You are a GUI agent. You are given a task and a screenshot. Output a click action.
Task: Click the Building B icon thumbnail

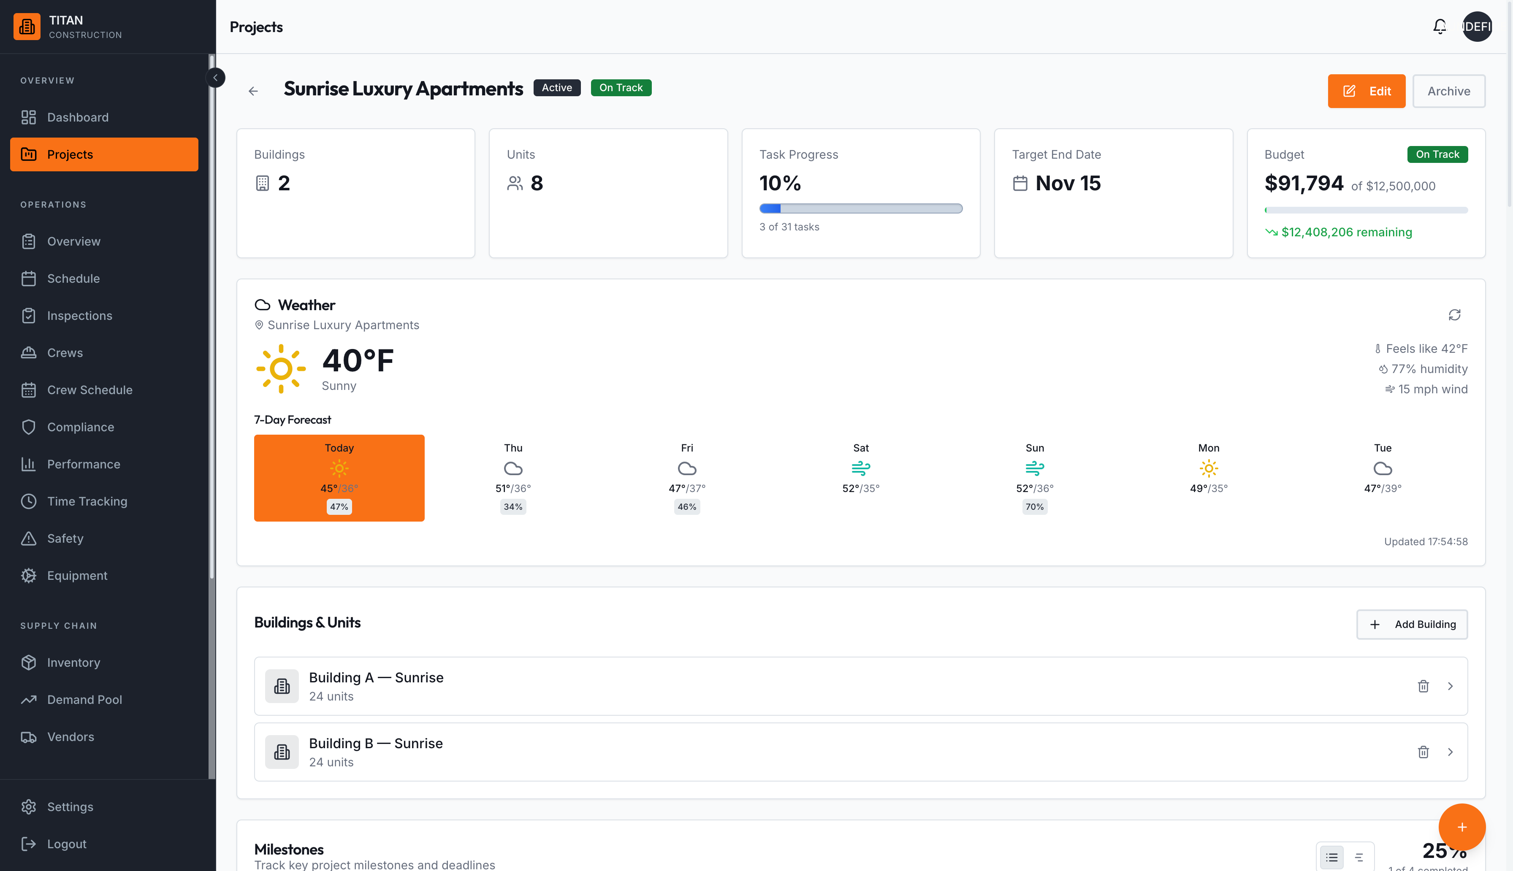coord(282,752)
